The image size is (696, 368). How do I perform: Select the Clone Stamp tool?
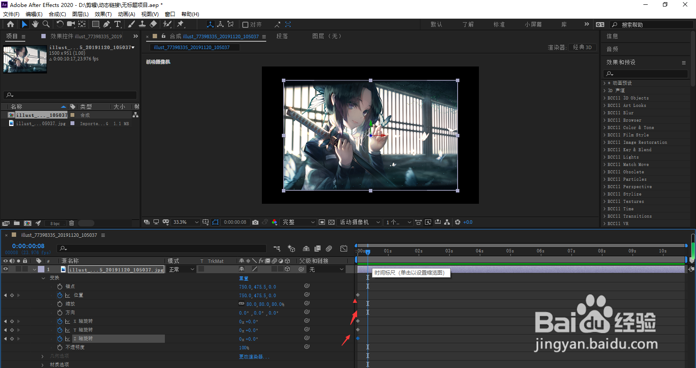pyautogui.click(x=142, y=24)
